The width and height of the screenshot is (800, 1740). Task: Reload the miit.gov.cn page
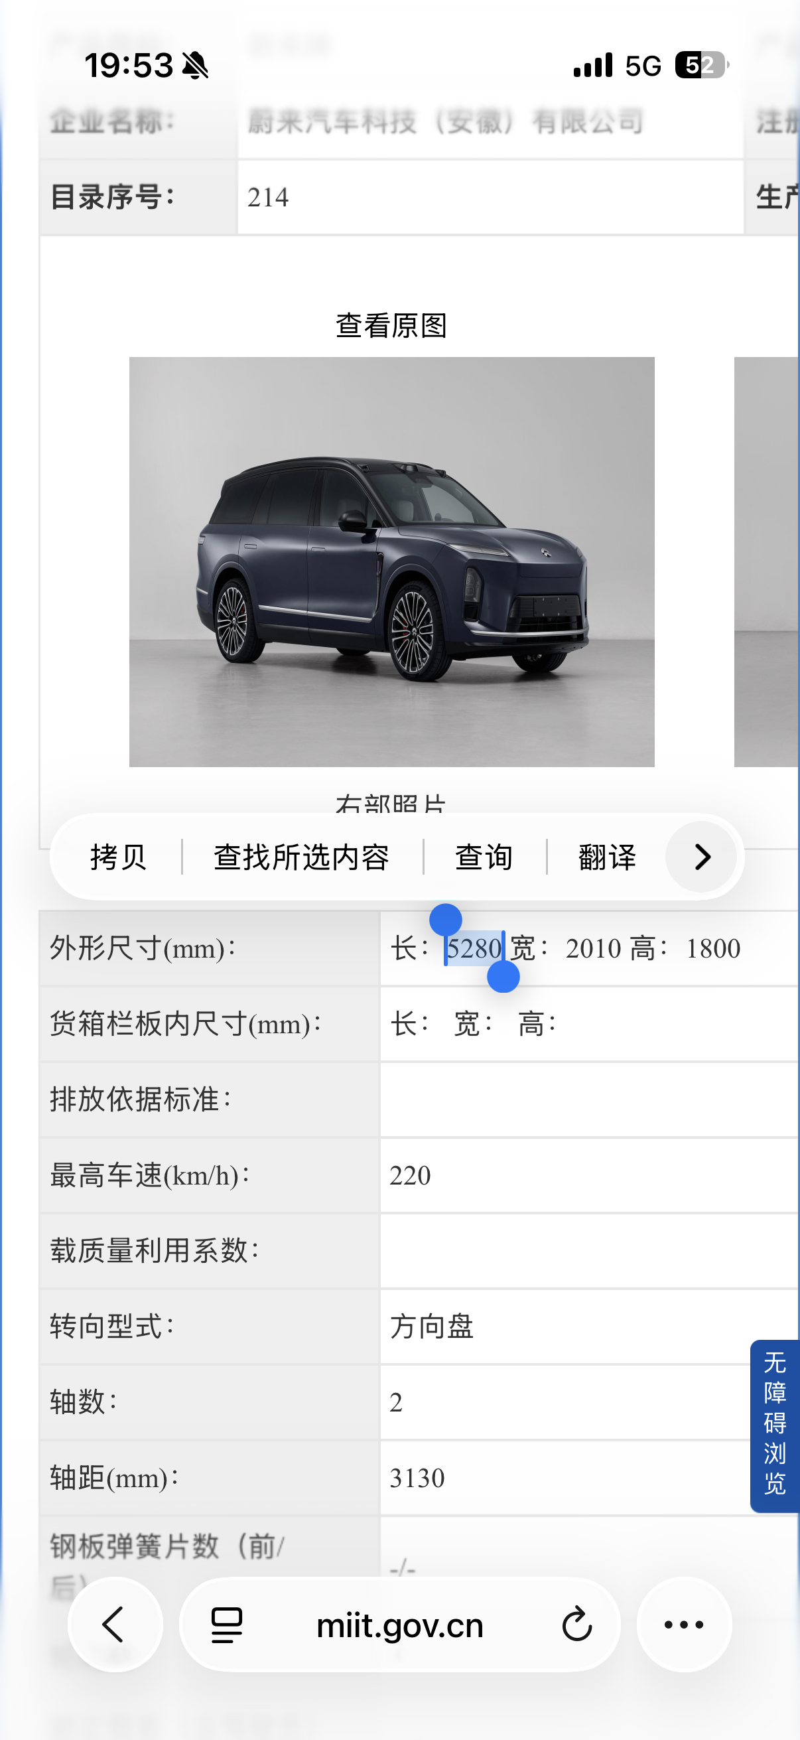click(576, 1625)
